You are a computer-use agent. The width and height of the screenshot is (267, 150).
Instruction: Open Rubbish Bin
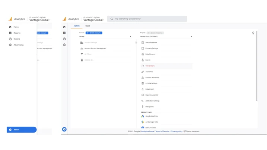[x=89, y=60]
